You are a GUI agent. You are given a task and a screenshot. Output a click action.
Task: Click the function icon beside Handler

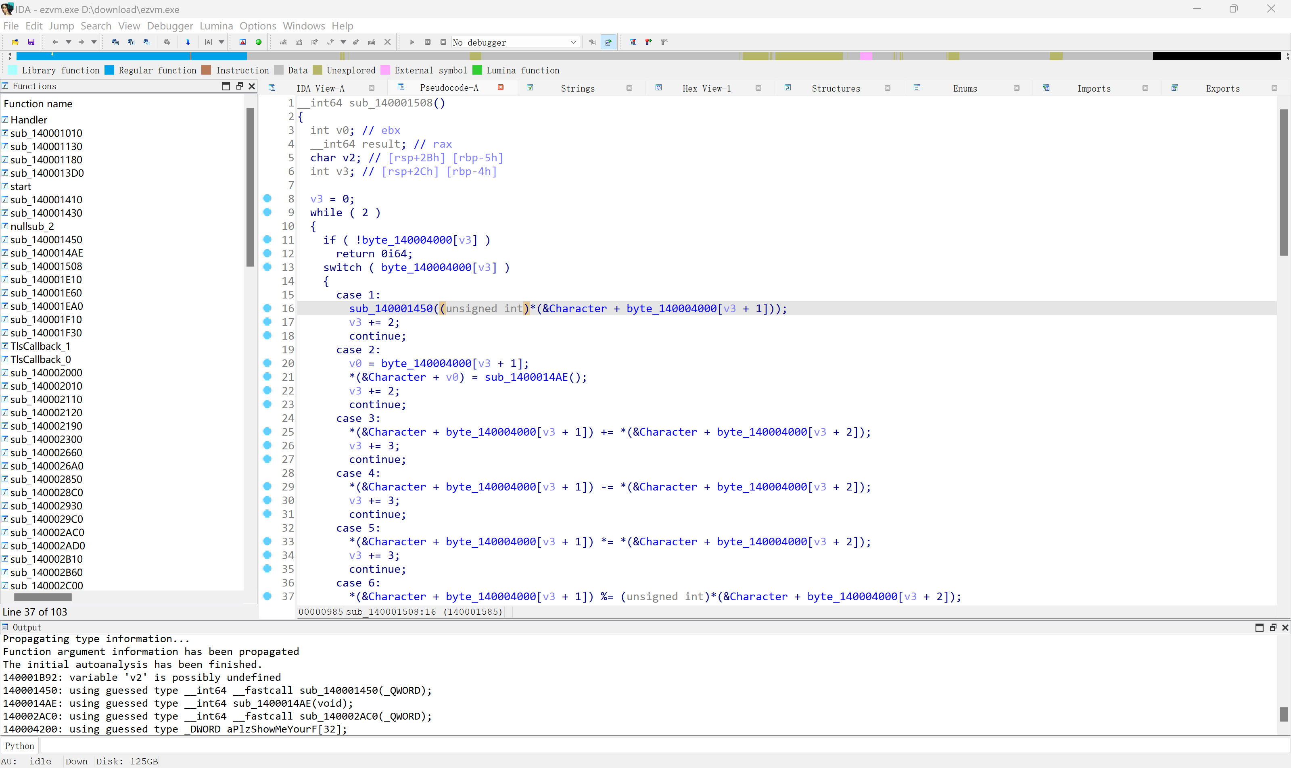(5, 119)
